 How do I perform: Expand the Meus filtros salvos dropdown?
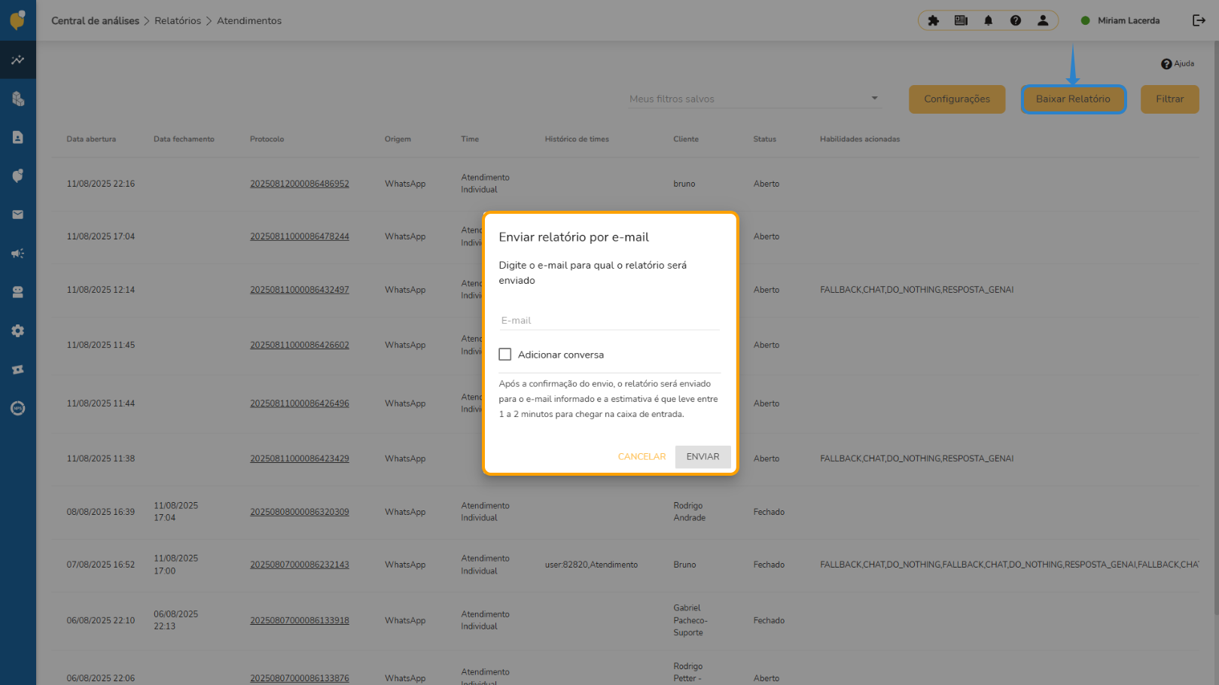755,99
